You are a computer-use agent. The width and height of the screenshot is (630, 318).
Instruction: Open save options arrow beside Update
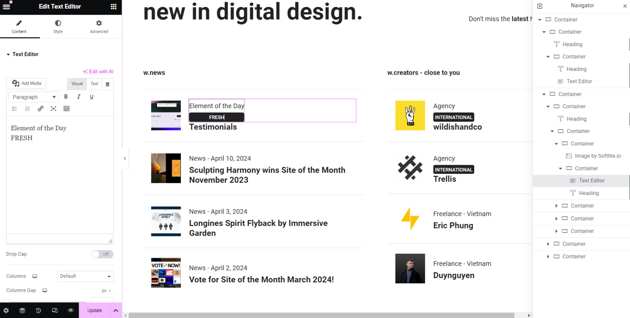coord(116,311)
